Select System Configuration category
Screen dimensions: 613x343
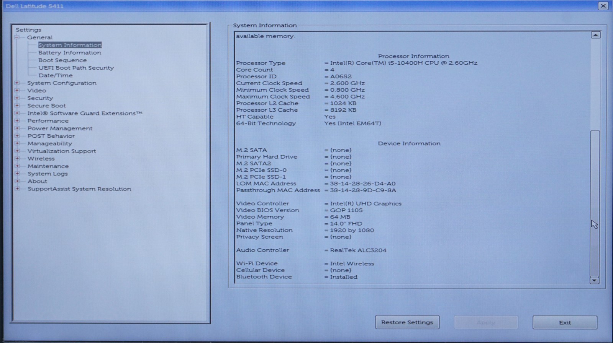tap(62, 83)
